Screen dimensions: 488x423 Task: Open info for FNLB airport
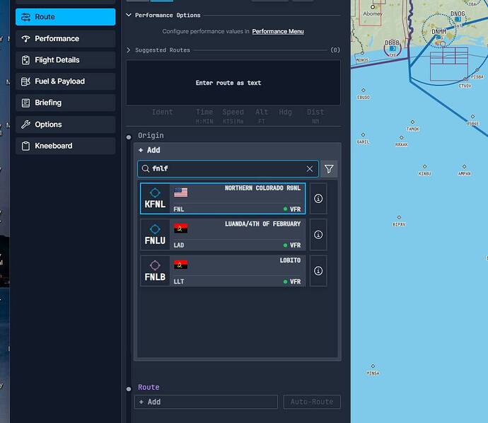[x=318, y=271]
